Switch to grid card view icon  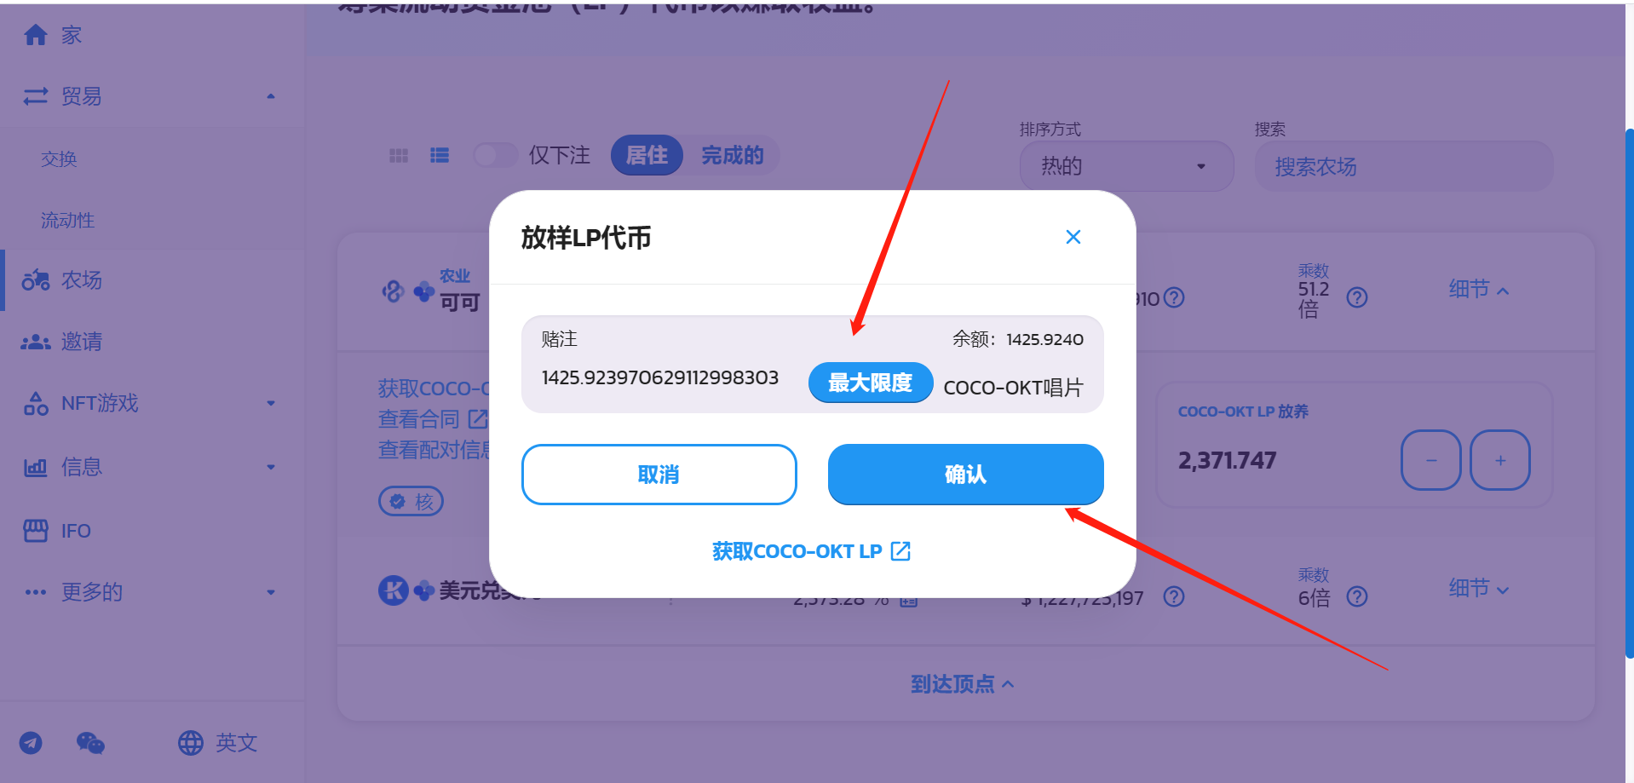[399, 155]
